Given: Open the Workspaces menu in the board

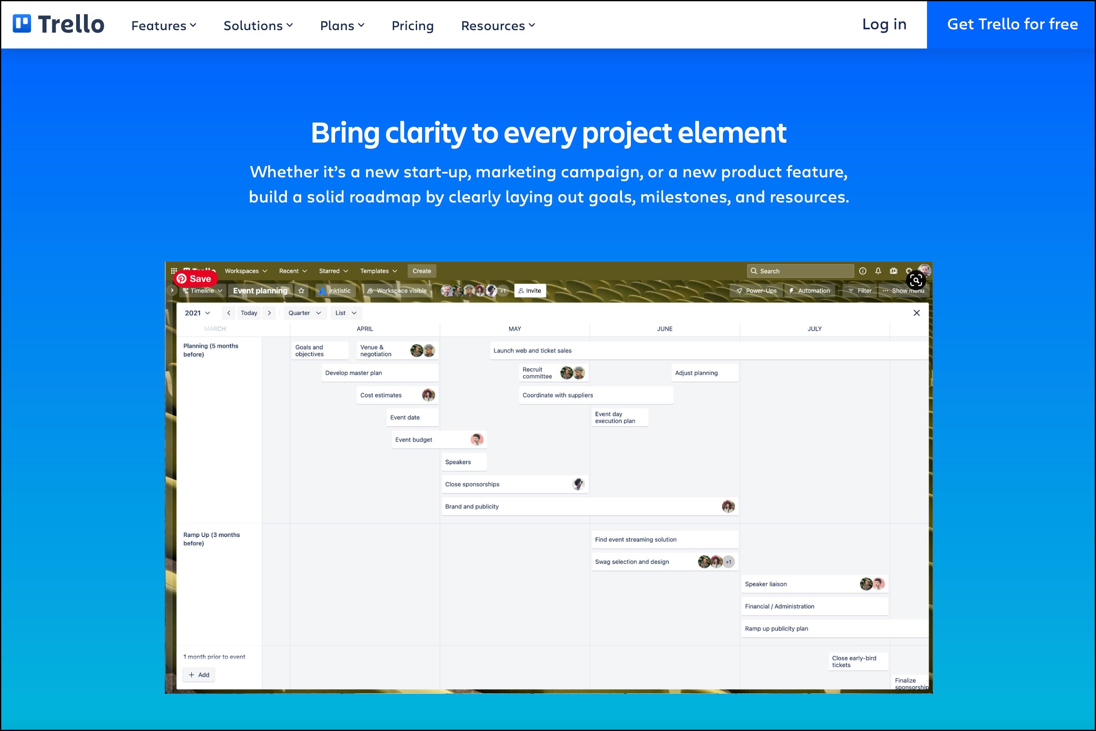Looking at the screenshot, I should pos(246,271).
